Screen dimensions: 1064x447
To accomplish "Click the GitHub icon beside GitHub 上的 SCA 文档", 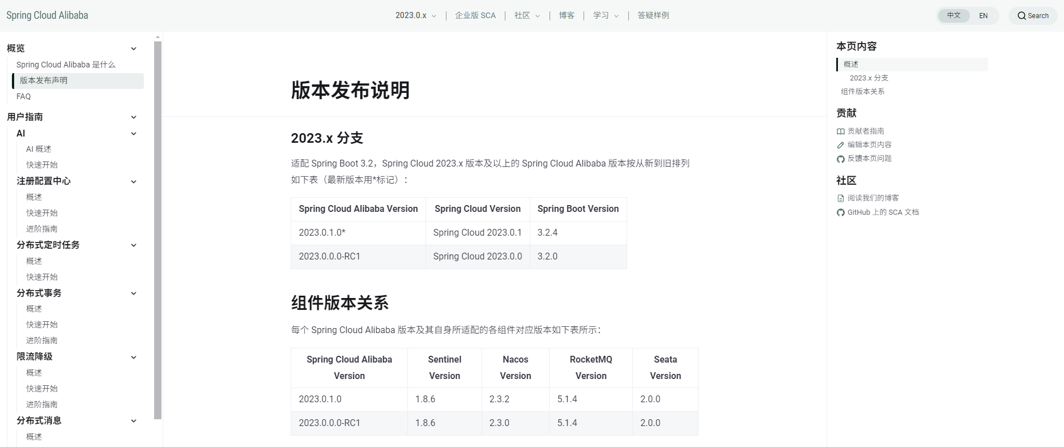I will click(x=841, y=212).
